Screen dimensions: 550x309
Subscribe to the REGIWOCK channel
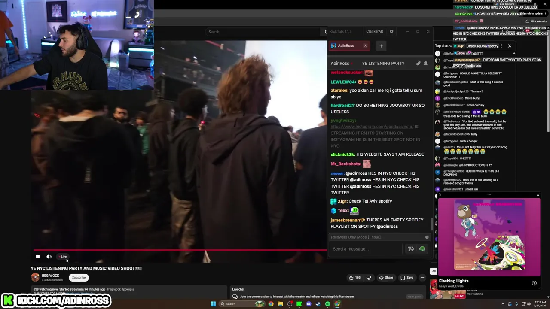(x=79, y=278)
